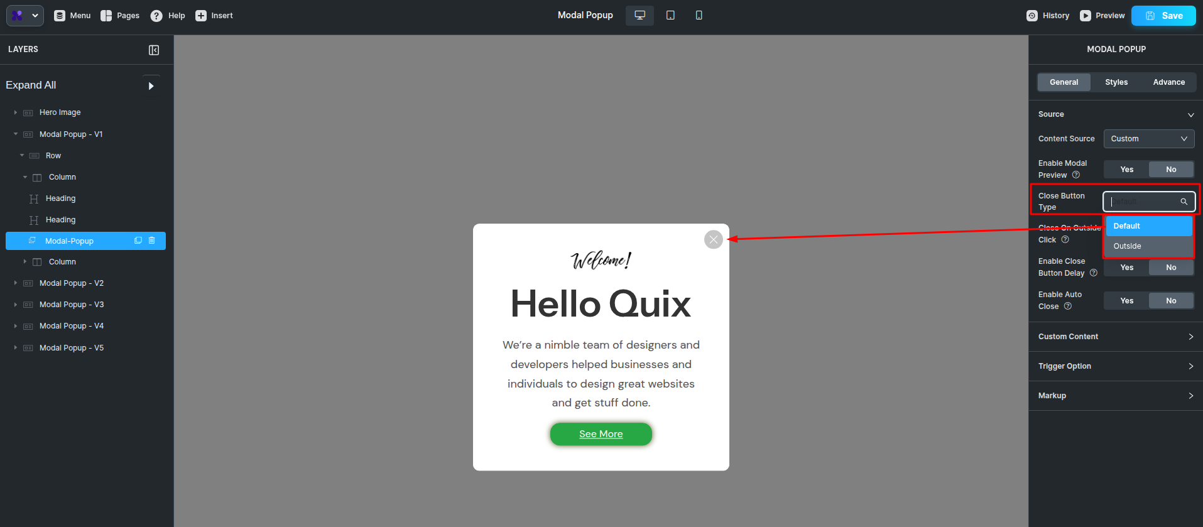Delete the Modal-Popup layer
Screen dimensions: 1203x527
point(151,241)
